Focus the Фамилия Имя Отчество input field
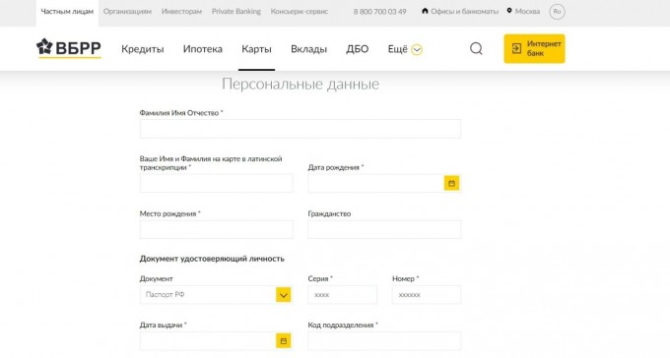This screenshot has width=670, height=358. coord(301,129)
